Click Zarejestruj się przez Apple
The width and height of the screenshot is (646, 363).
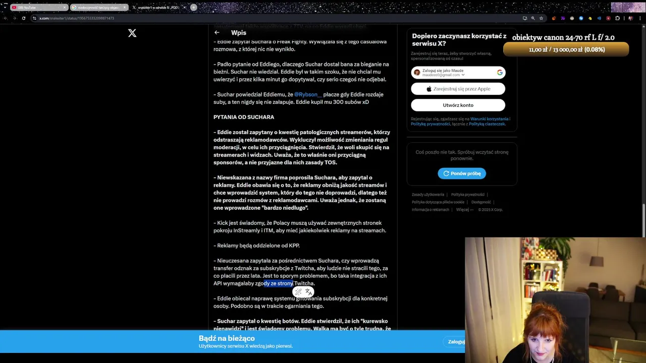458,89
